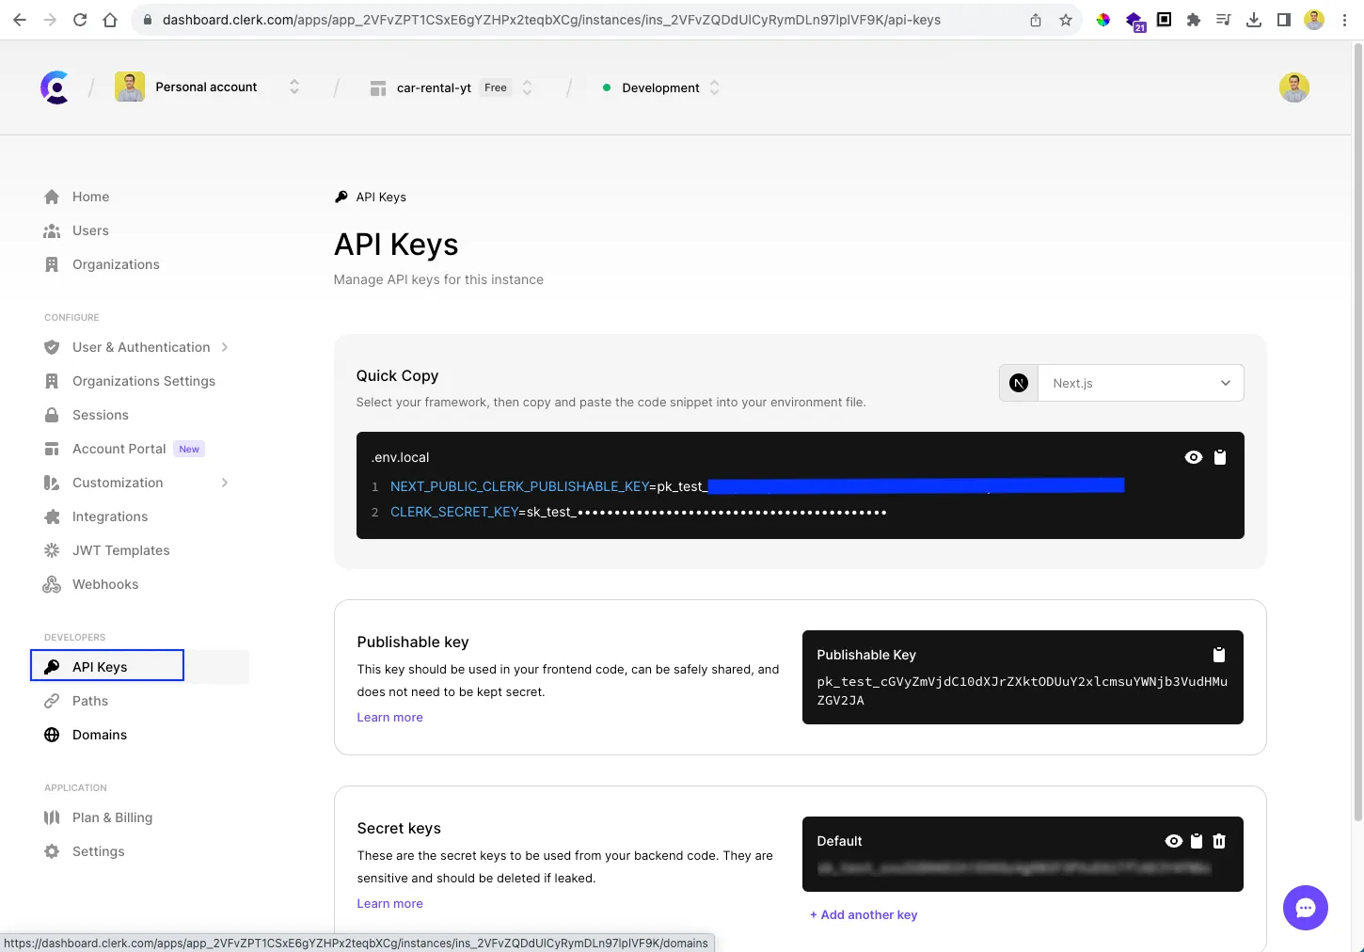This screenshot has width=1364, height=952.
Task: Click Add another key
Action: point(864,914)
